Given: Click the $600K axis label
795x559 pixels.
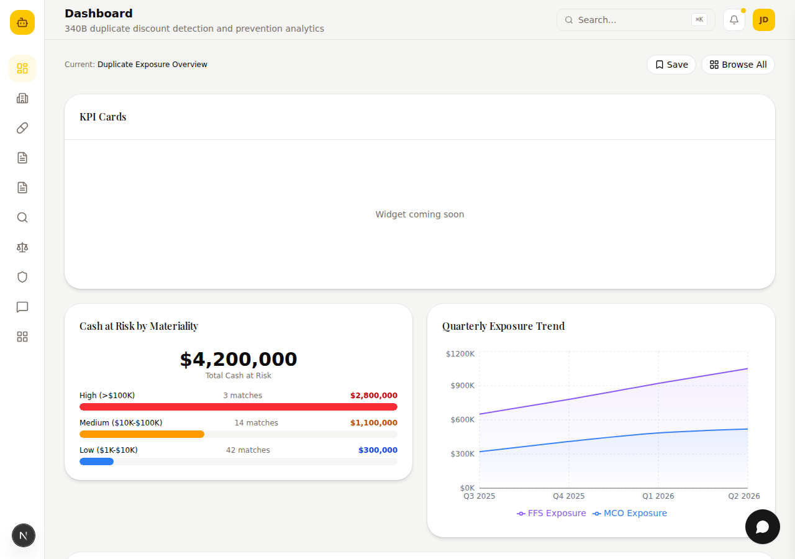Looking at the screenshot, I should (x=462, y=420).
